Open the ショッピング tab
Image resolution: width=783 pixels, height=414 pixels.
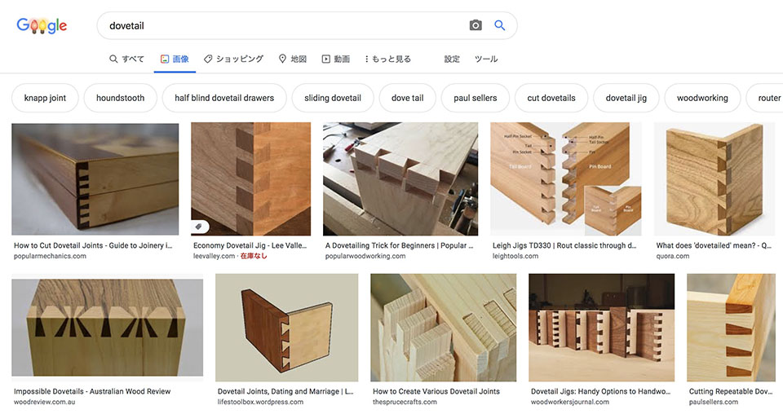233,59
